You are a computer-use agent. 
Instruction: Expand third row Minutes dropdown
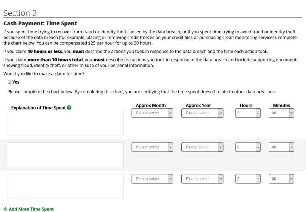(x=281, y=179)
